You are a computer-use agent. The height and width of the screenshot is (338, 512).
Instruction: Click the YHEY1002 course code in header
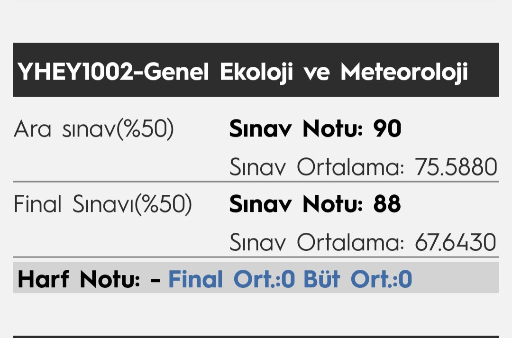(x=76, y=73)
